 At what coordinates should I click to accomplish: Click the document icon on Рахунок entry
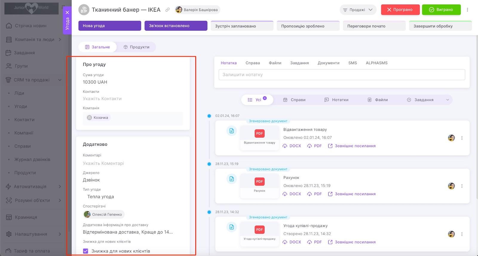(232, 179)
